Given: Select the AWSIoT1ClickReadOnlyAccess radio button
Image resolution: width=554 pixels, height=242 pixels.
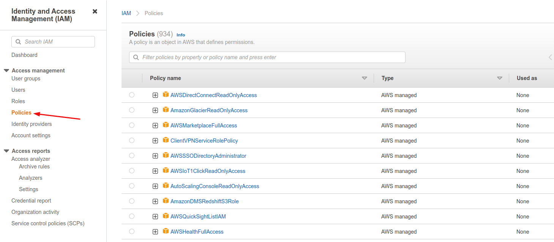Looking at the screenshot, I should click(x=132, y=171).
